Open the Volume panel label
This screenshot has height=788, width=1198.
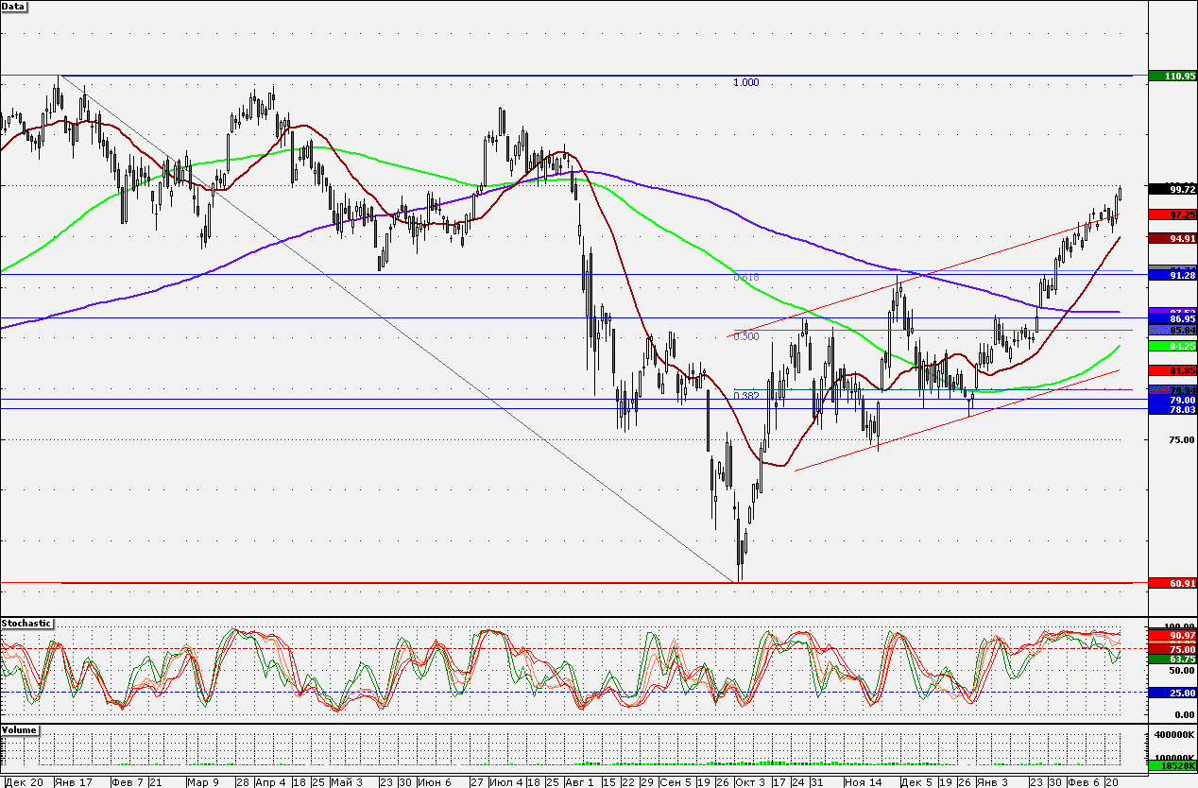(x=19, y=730)
